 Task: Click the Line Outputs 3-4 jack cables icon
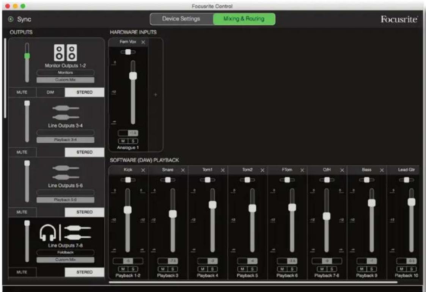66,113
